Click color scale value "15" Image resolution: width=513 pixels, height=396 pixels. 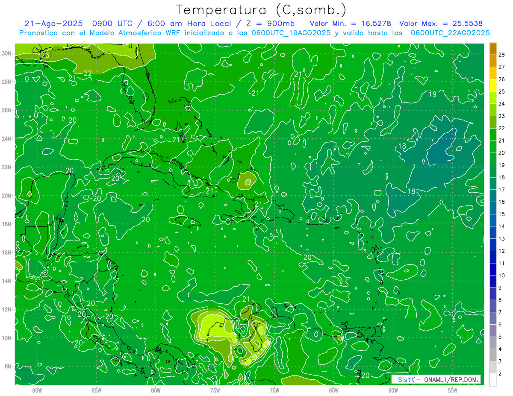(502, 214)
